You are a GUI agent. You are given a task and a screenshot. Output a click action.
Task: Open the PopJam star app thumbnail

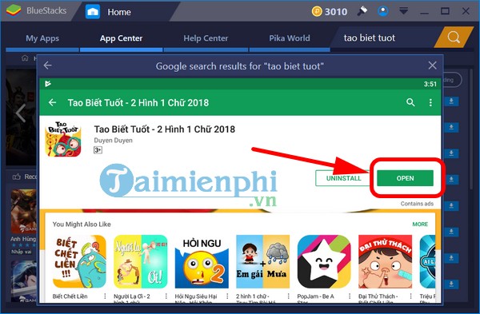point(324,261)
